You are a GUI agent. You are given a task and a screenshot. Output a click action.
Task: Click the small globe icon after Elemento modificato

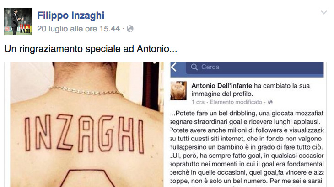click(270, 102)
